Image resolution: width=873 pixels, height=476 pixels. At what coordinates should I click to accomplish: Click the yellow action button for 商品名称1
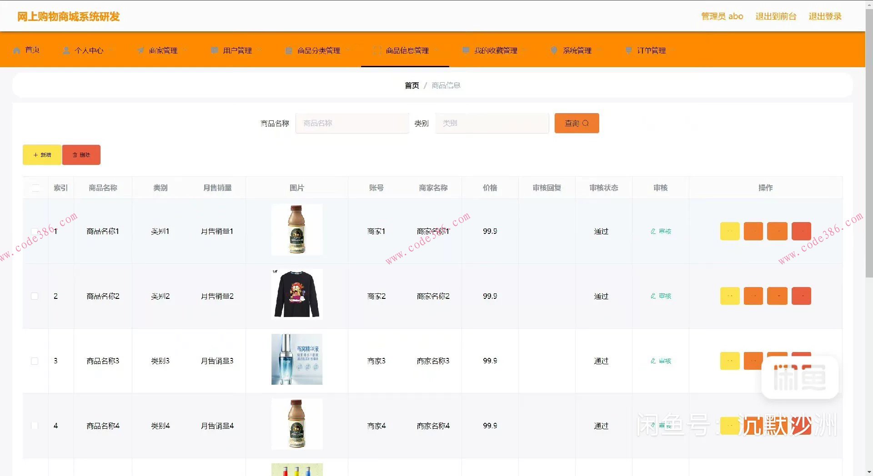(x=729, y=231)
